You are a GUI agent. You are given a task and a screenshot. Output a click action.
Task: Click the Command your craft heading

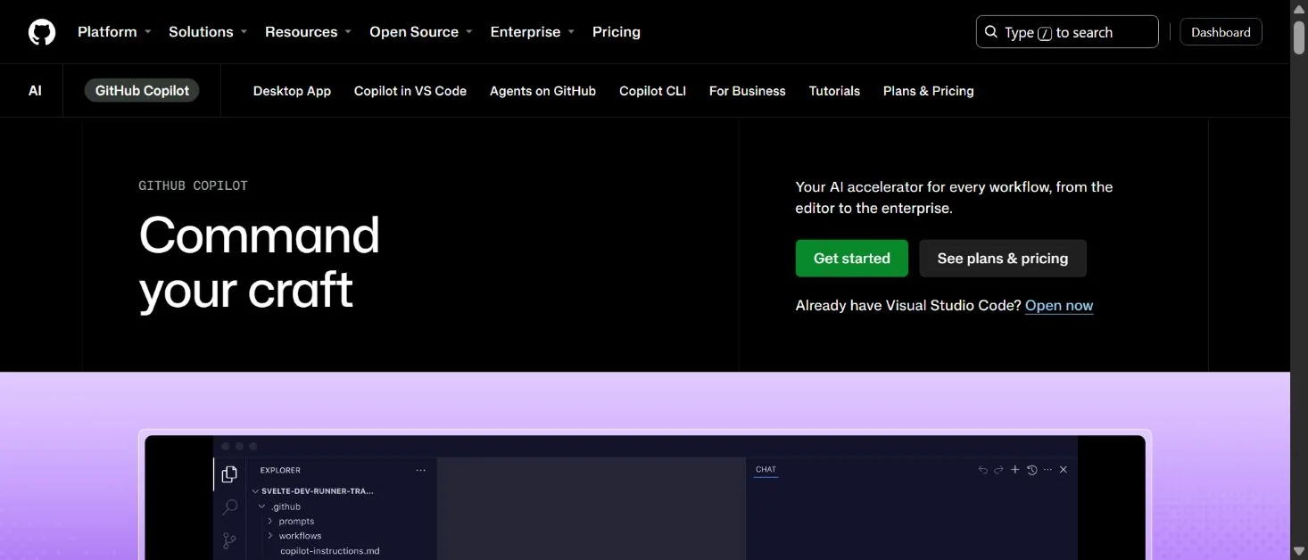click(260, 262)
